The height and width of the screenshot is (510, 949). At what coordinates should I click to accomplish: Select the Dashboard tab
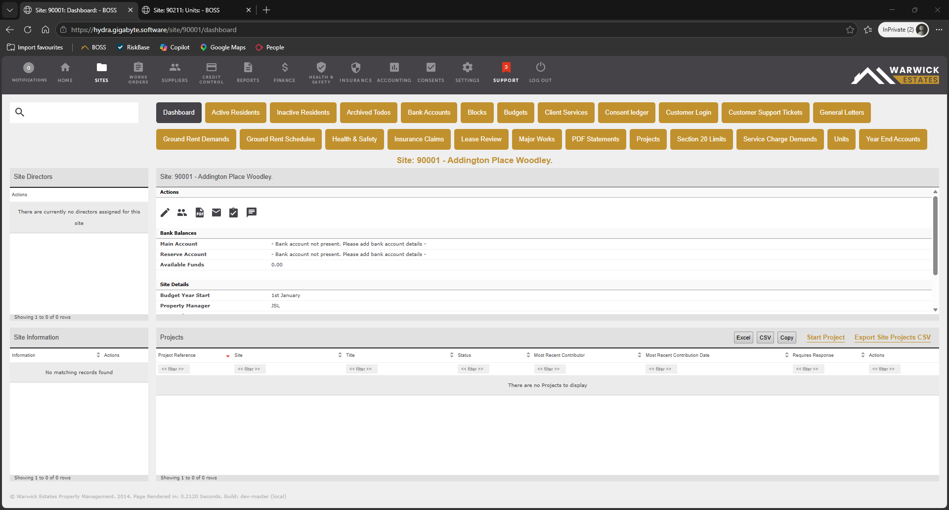(x=179, y=113)
